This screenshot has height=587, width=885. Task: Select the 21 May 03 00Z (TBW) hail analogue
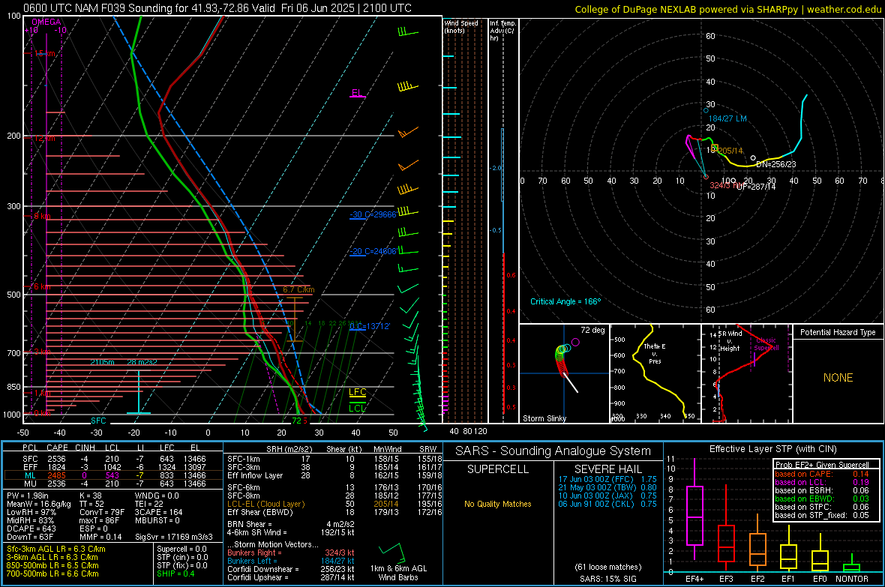click(x=607, y=487)
